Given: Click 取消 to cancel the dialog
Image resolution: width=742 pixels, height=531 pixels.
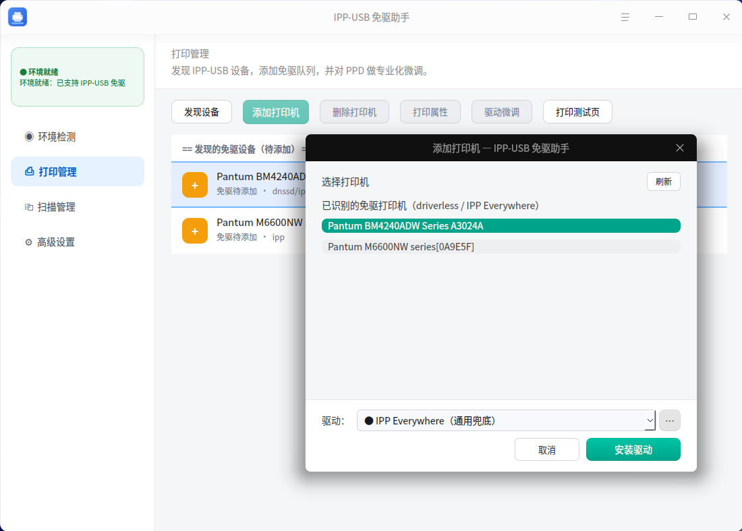Looking at the screenshot, I should 547,449.
